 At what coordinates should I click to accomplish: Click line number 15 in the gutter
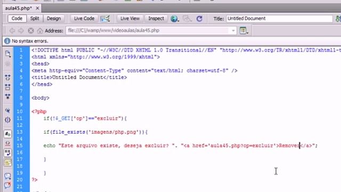[x=20, y=146]
